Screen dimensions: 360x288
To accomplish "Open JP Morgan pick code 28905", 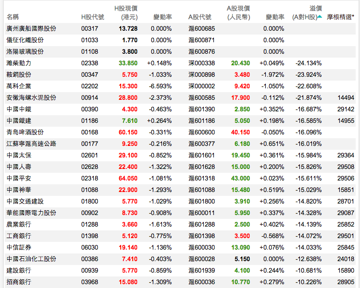I will (x=346, y=282).
